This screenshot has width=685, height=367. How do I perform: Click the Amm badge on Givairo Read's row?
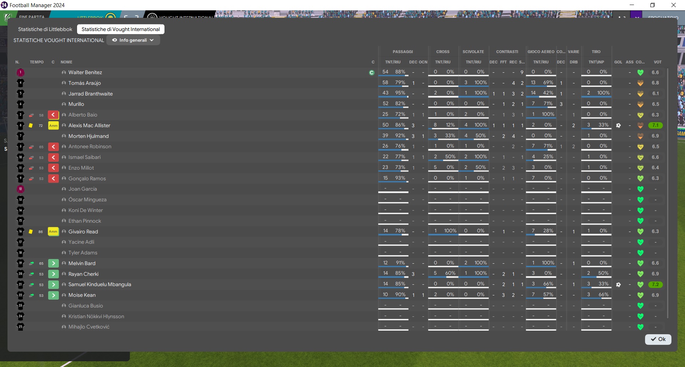[x=53, y=232]
